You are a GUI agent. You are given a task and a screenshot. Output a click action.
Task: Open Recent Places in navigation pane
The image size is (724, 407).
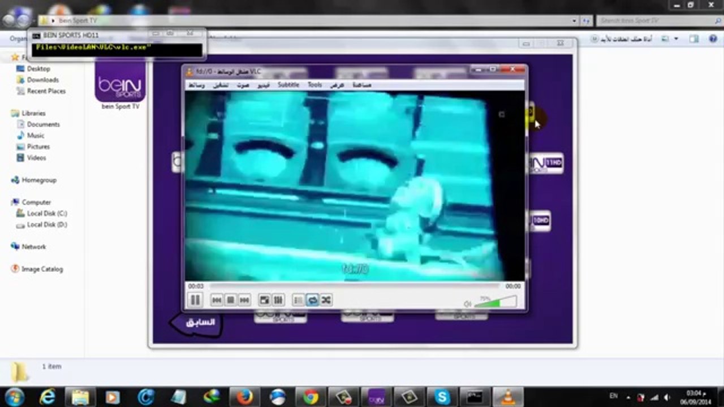pos(46,91)
